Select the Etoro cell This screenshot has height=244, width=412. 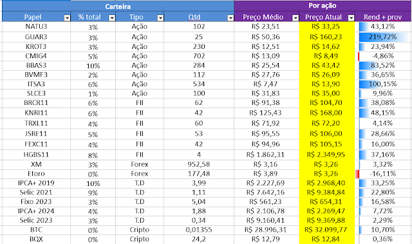pyautogui.click(x=36, y=174)
